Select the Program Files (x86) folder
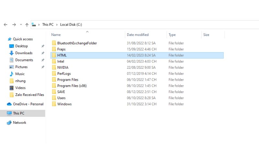The image size is (259, 162). pyautogui.click(x=72, y=86)
